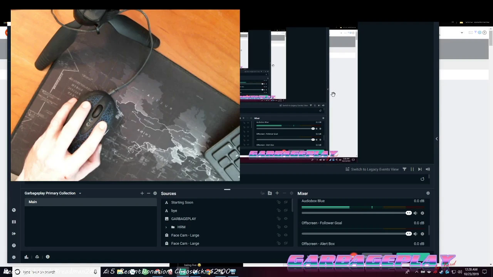Open the events filter
This screenshot has width=493, height=277.
(404, 169)
